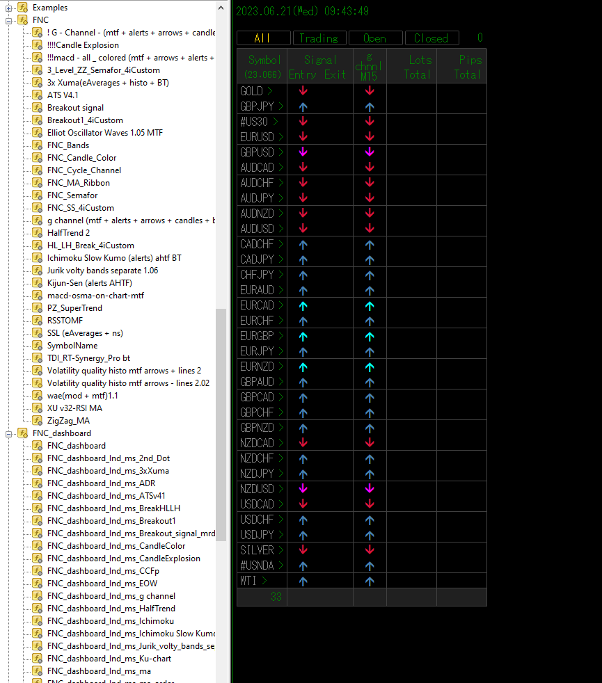Click the FNC_Semafor indicator icon

coord(38,195)
